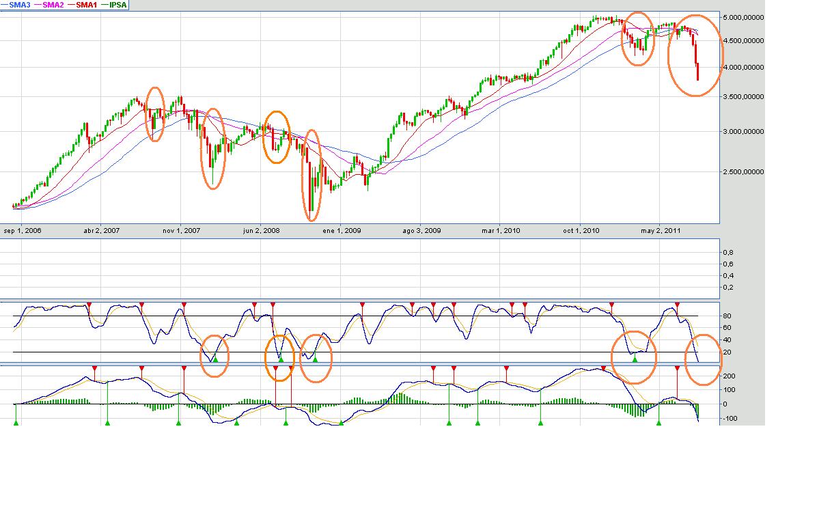Select the green buy triangle near 2011 oscillator low
The width and height of the screenshot is (832, 515).
click(635, 359)
